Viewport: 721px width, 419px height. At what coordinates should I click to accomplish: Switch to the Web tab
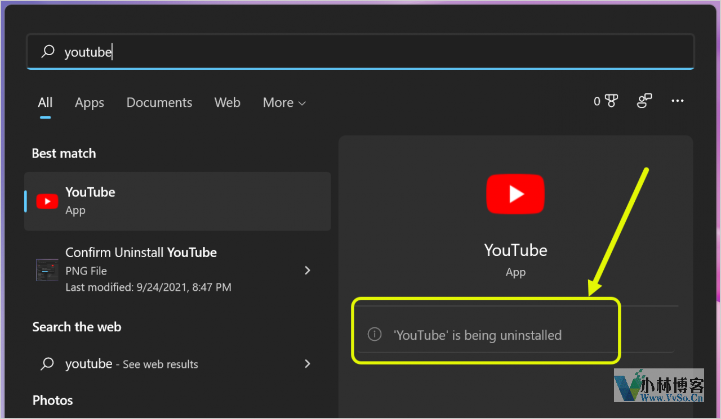click(228, 103)
